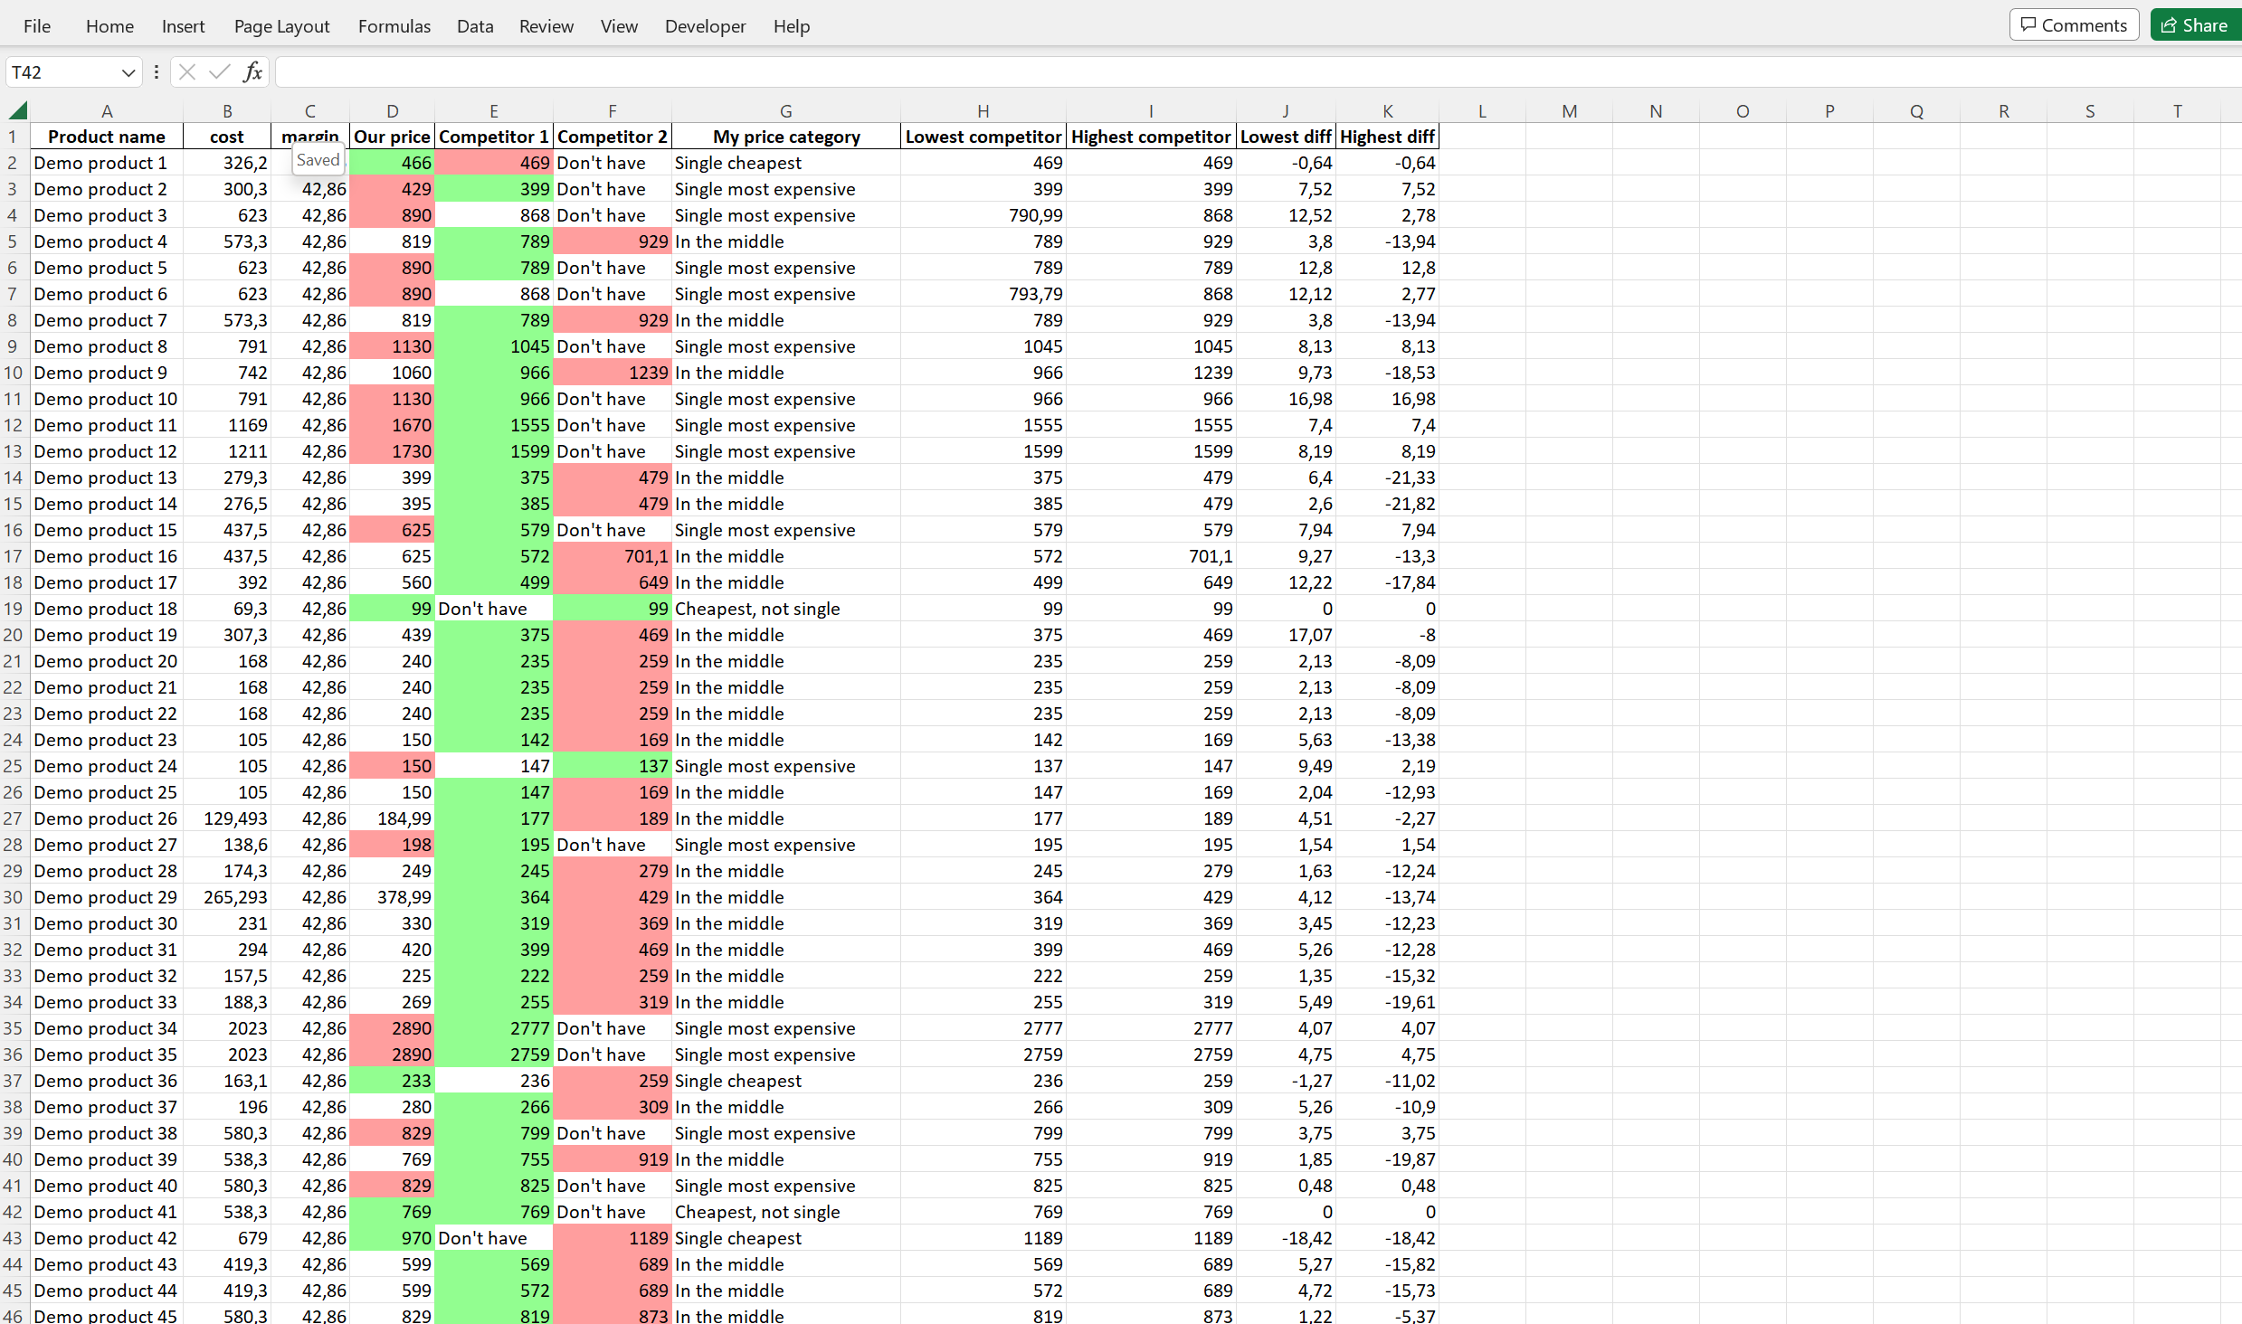Open the View tab
2242x1324 pixels.
(x=619, y=26)
